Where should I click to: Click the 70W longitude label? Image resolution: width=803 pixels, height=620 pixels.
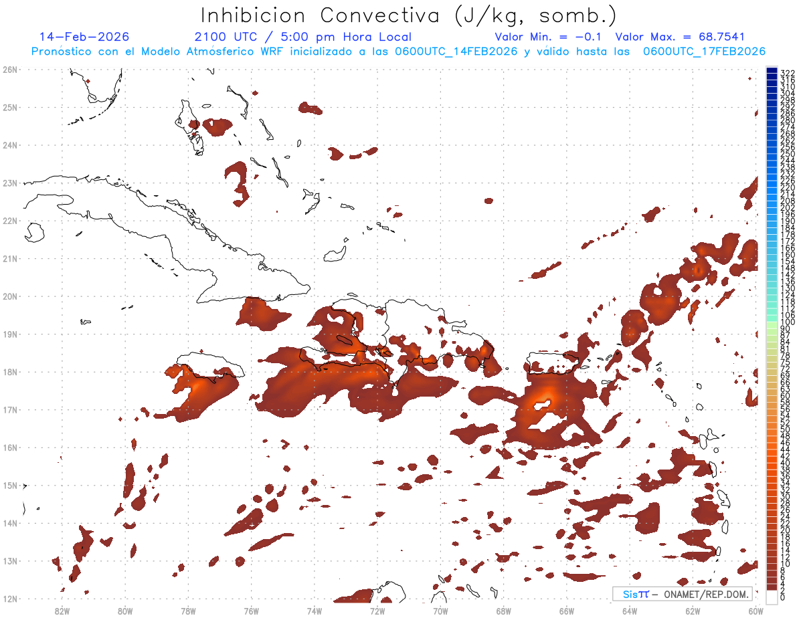pos(440,611)
